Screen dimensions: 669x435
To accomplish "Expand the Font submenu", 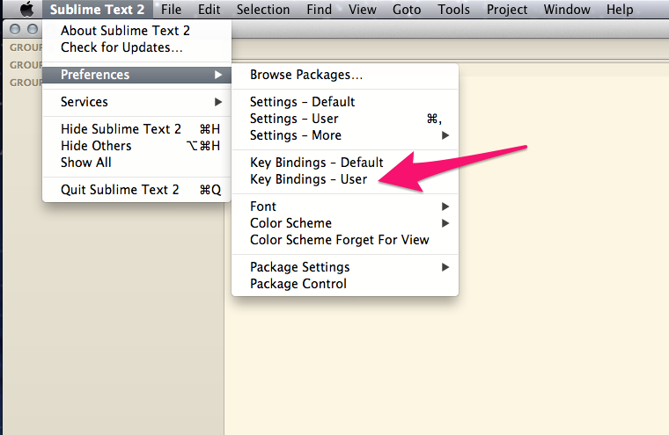I will 263,207.
